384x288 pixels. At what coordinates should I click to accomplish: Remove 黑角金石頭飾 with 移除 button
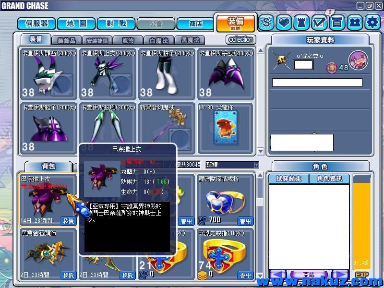(68, 276)
